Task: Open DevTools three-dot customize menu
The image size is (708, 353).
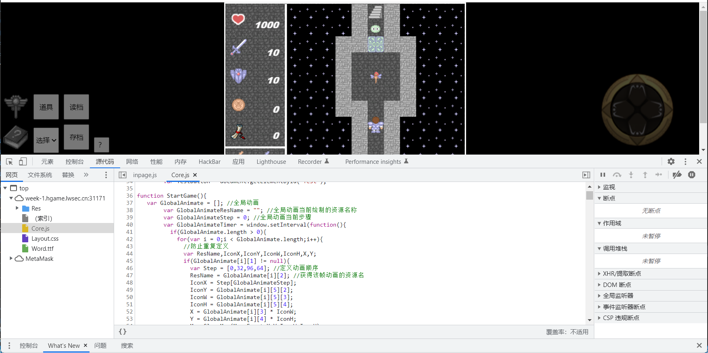Action: pyautogui.click(x=685, y=161)
